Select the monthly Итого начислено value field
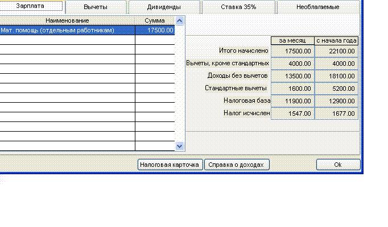Screen dimensions: 388x227 click(292, 51)
